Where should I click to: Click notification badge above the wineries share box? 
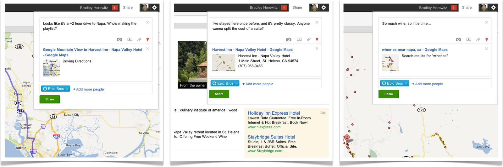click(x=454, y=8)
